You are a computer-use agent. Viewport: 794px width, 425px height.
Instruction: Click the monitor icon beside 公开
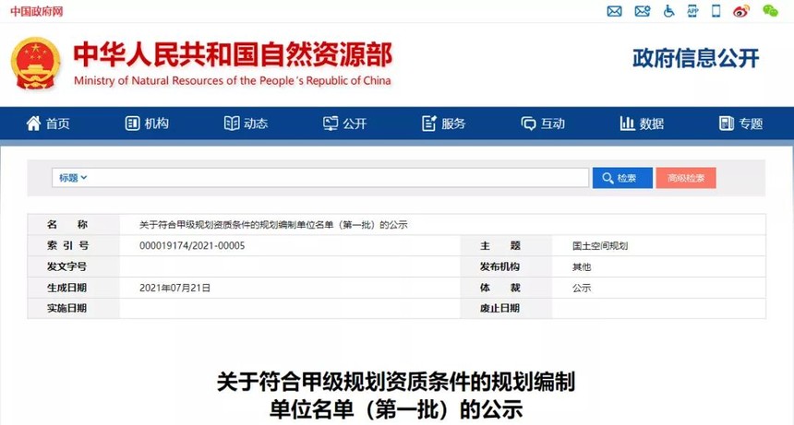click(331, 124)
